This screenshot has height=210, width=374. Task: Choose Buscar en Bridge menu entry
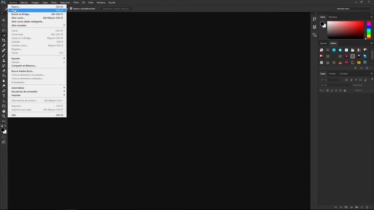click(x=37, y=14)
